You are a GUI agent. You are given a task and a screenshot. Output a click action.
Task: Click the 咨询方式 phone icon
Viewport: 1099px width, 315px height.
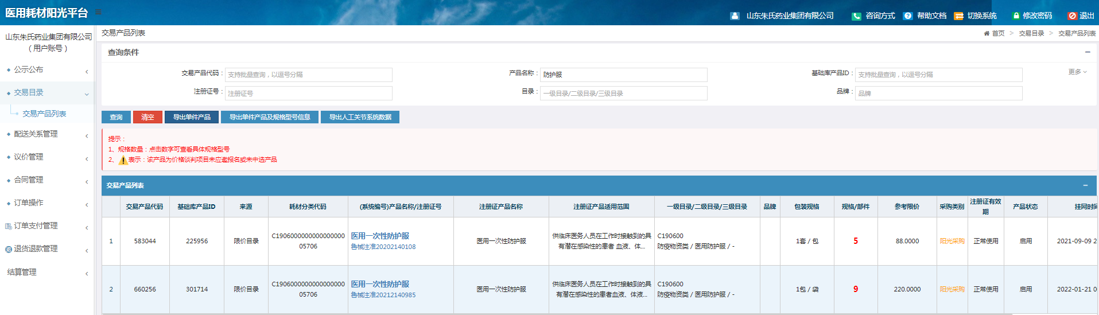click(x=856, y=16)
